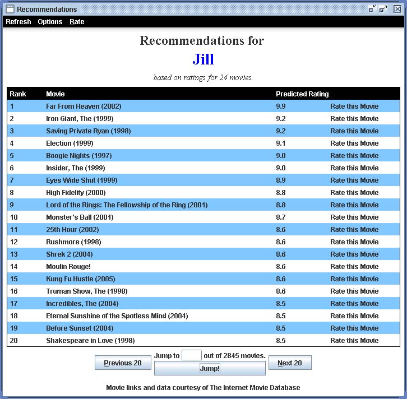Open Shrek 2 (2004) title

70,254
